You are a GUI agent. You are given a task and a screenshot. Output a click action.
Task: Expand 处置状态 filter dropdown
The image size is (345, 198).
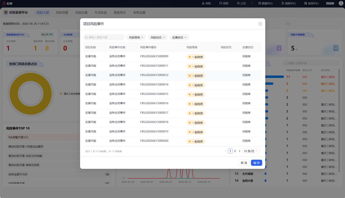pyautogui.click(x=179, y=37)
